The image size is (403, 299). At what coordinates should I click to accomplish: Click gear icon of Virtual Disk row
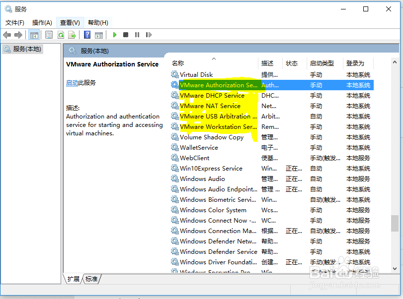coord(175,74)
